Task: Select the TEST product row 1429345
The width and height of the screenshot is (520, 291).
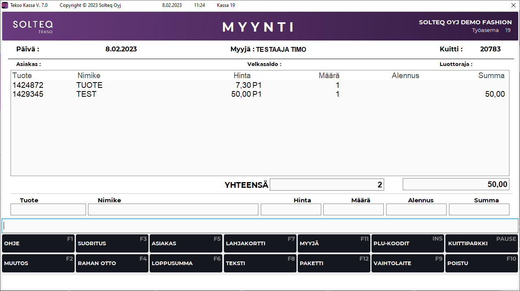Action: tap(162, 94)
